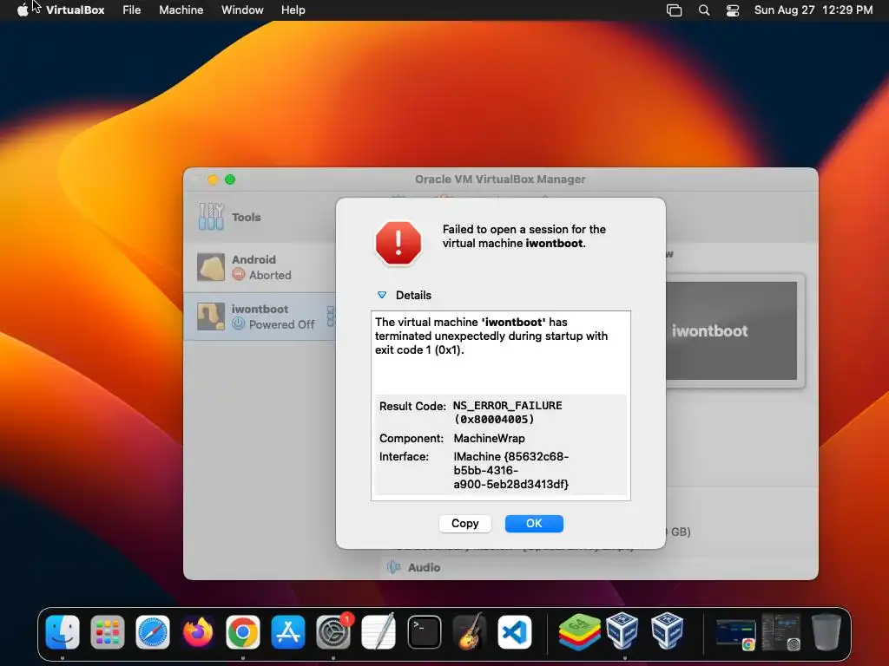This screenshot has width=889, height=666.
Task: Open the Trash from the Dock
Action: (826, 631)
